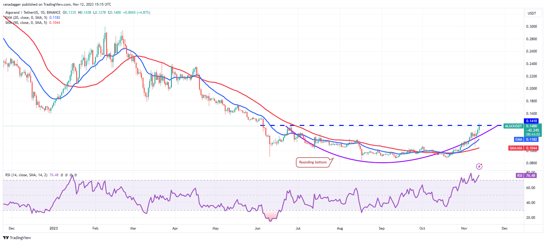Click the Mar label on time axis
Image resolution: width=546 pixels, height=243 pixels.
click(x=133, y=228)
